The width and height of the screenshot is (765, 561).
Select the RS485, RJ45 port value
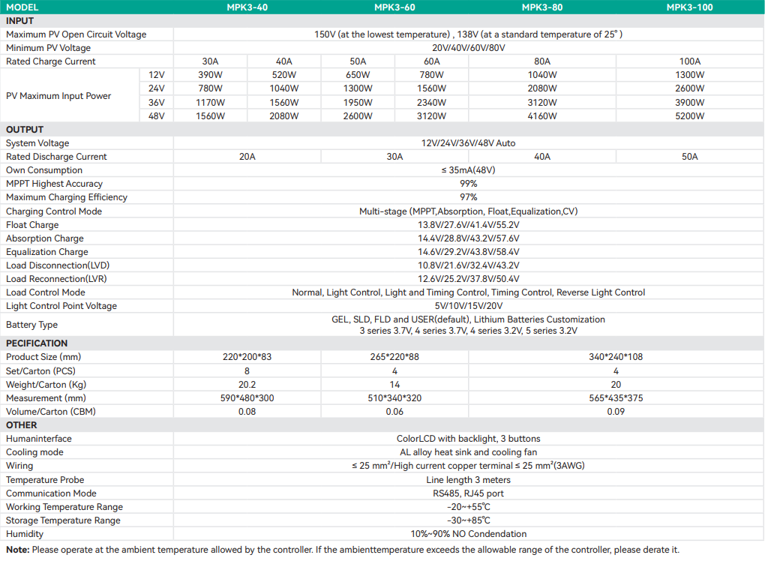[x=468, y=493]
